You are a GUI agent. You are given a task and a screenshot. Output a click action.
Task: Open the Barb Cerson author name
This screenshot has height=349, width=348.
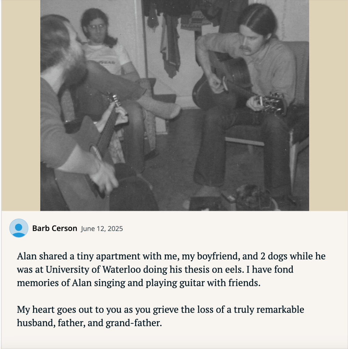(x=55, y=229)
